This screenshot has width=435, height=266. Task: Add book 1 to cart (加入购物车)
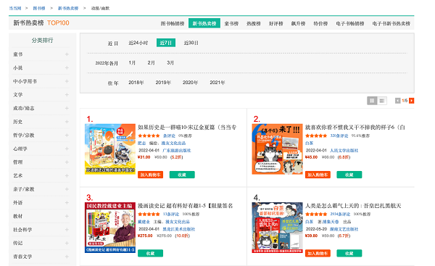[150, 175]
